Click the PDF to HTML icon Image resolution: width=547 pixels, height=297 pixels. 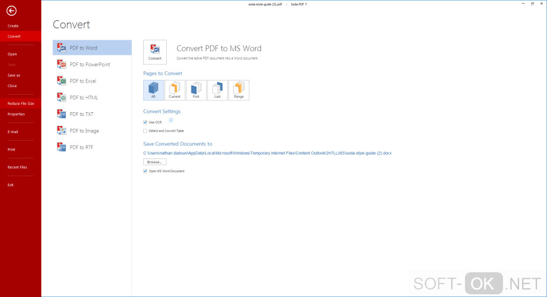point(62,97)
